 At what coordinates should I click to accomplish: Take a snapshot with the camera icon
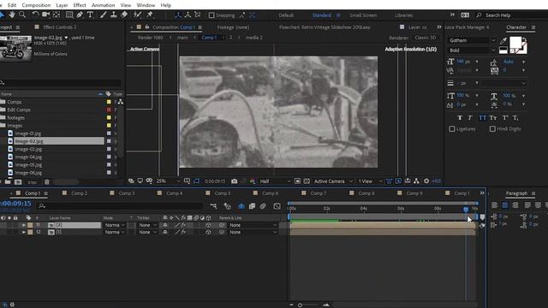[x=234, y=181]
